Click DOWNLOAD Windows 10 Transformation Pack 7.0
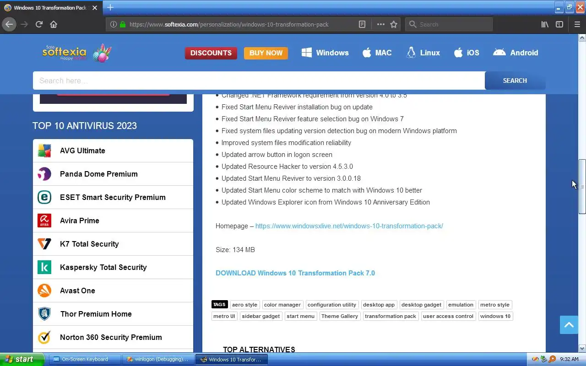The image size is (586, 366). point(295,273)
